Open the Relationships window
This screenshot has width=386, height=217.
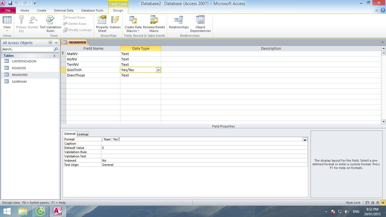(179, 23)
